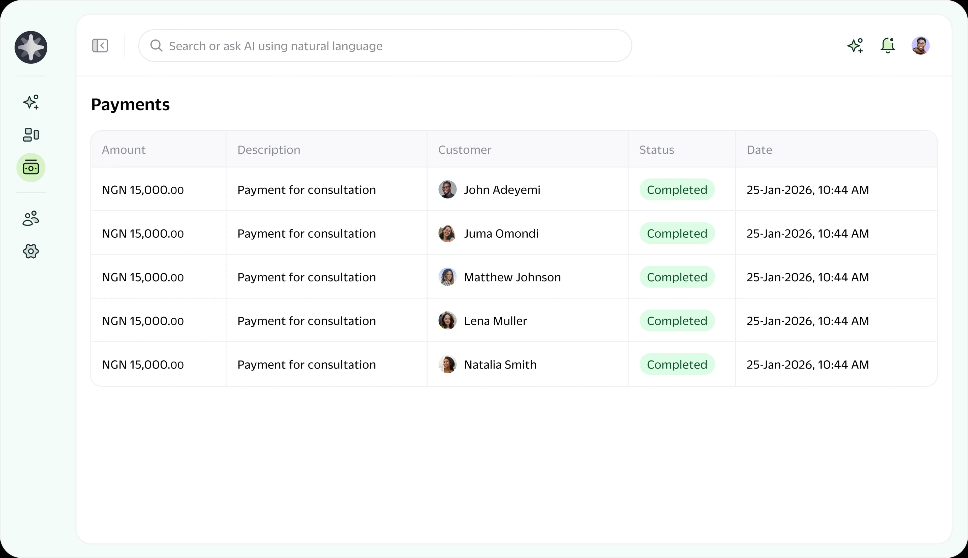The image size is (968, 558).
Task: Click the Payments page heading
Action: tap(130, 105)
